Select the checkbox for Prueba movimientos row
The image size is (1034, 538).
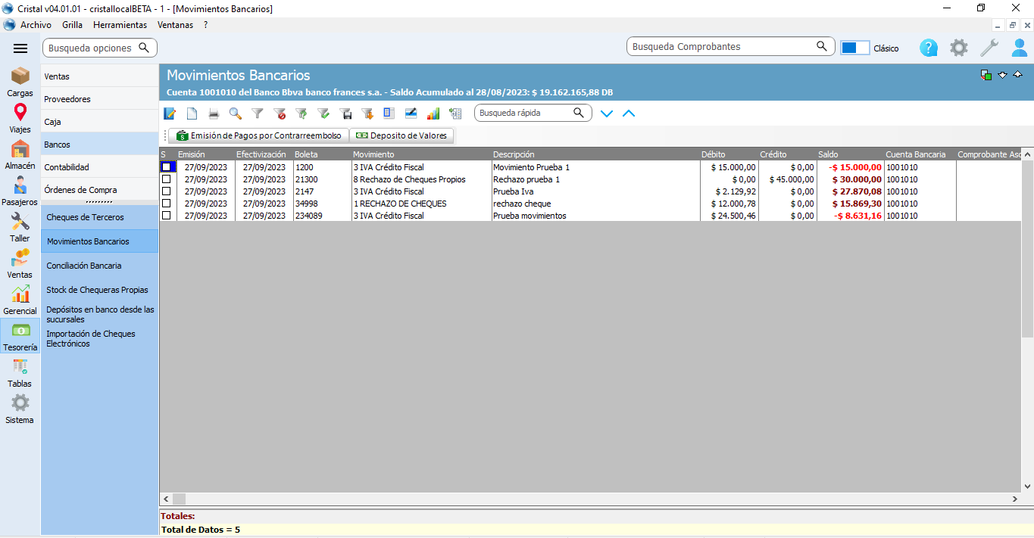pos(167,216)
